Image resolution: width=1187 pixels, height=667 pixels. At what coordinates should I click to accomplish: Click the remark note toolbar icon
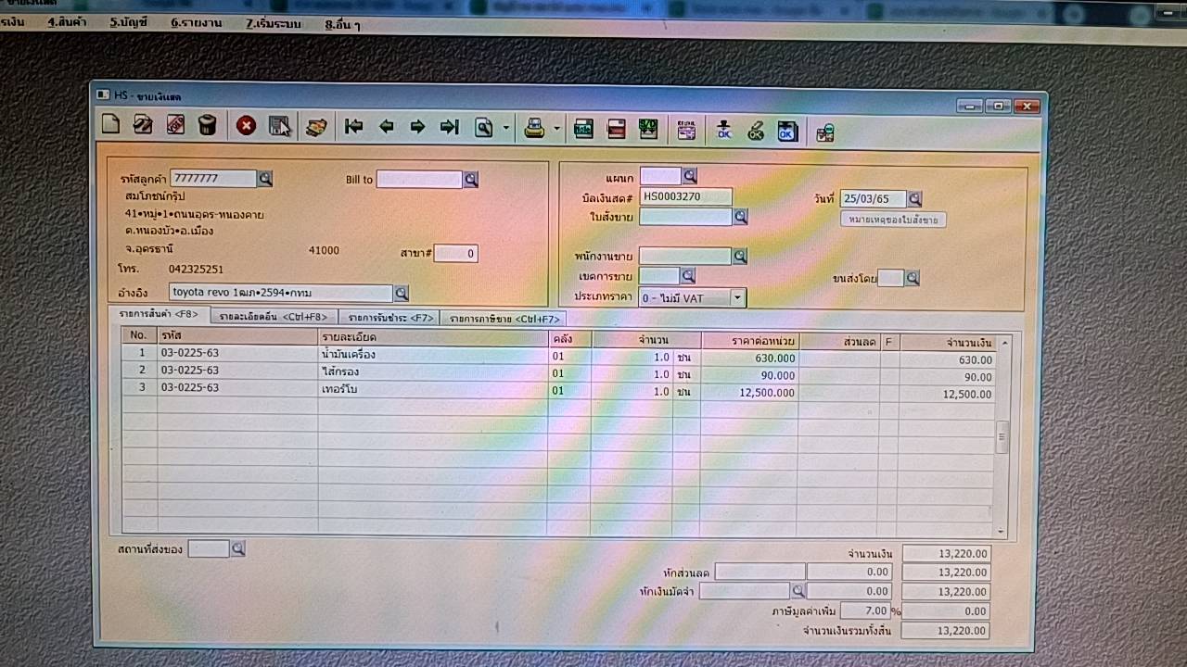(686, 131)
